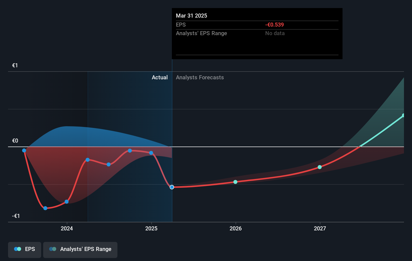Click the '-€1' y-axis label
The width and height of the screenshot is (412, 261).
tap(16, 216)
